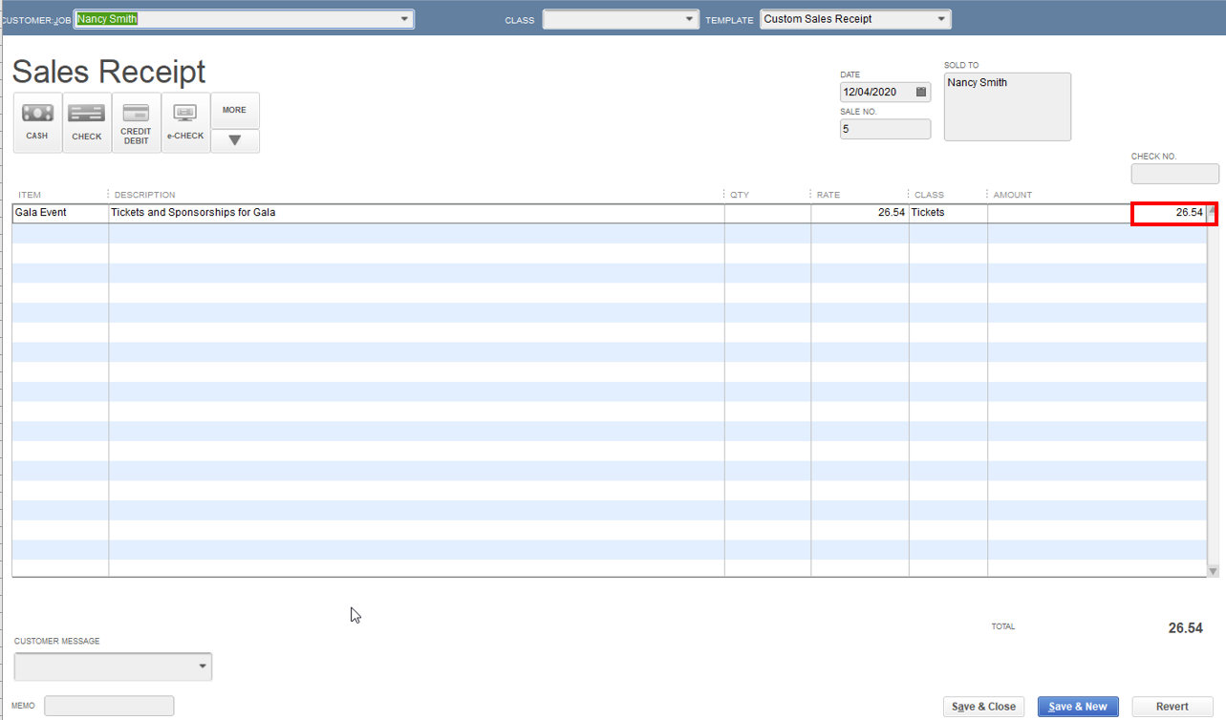Viewport: 1226px width, 720px height.
Task: Click the Save & Close button
Action: point(983,707)
